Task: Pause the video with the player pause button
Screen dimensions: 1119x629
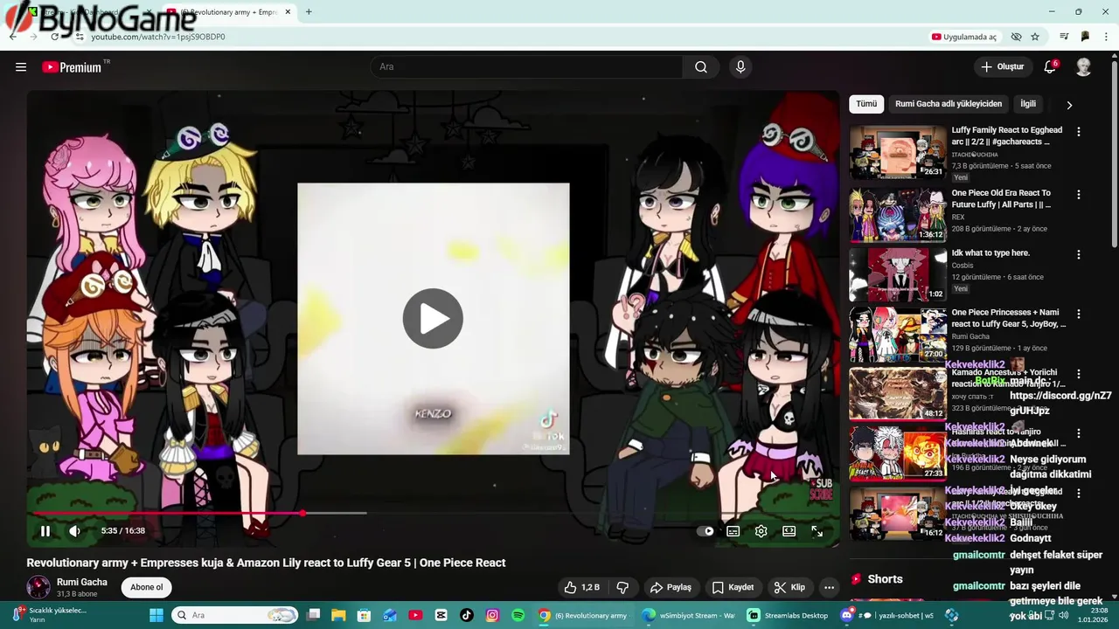Action: (45, 530)
